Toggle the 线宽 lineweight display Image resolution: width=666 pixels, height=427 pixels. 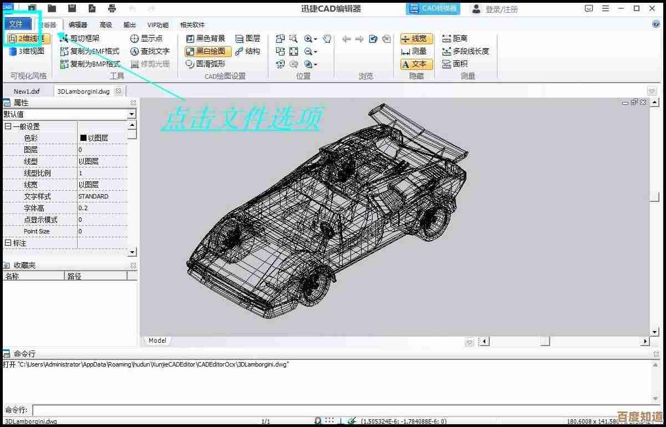[x=416, y=38]
